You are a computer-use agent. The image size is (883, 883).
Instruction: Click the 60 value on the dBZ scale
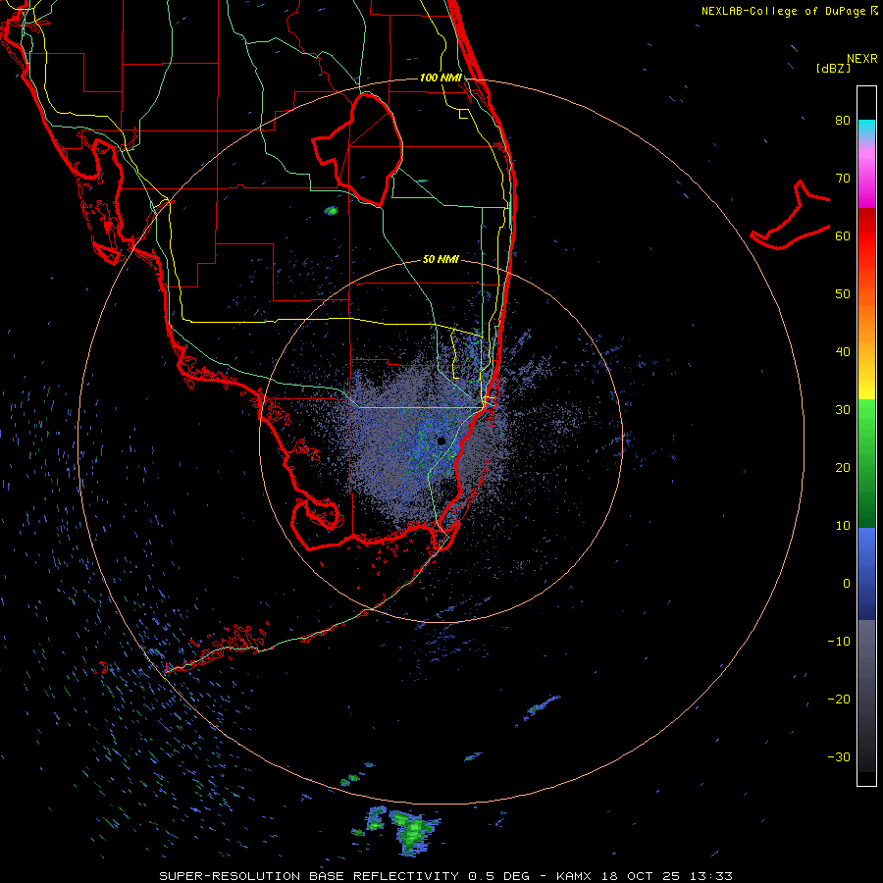click(843, 236)
